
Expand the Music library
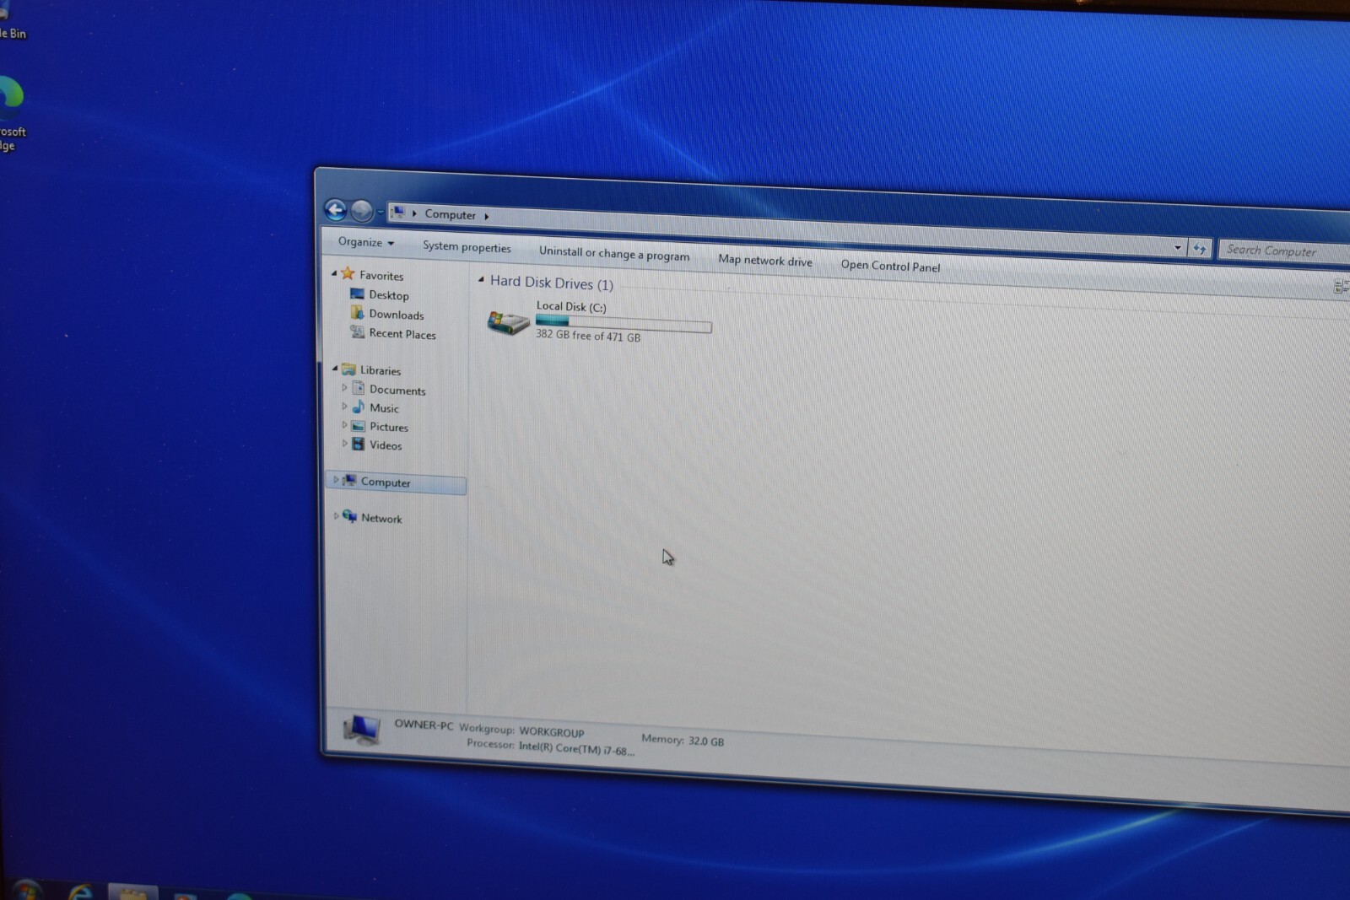pyautogui.click(x=344, y=407)
